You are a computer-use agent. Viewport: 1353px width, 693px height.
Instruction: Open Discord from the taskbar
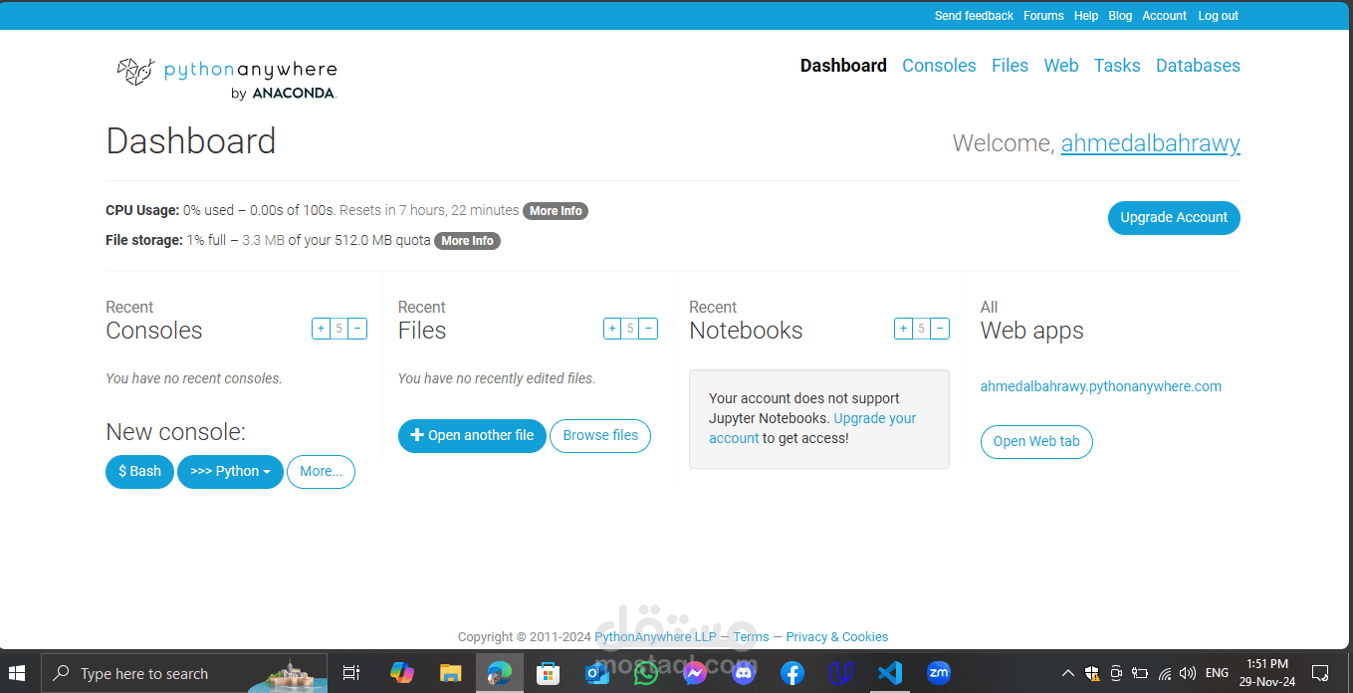click(744, 673)
